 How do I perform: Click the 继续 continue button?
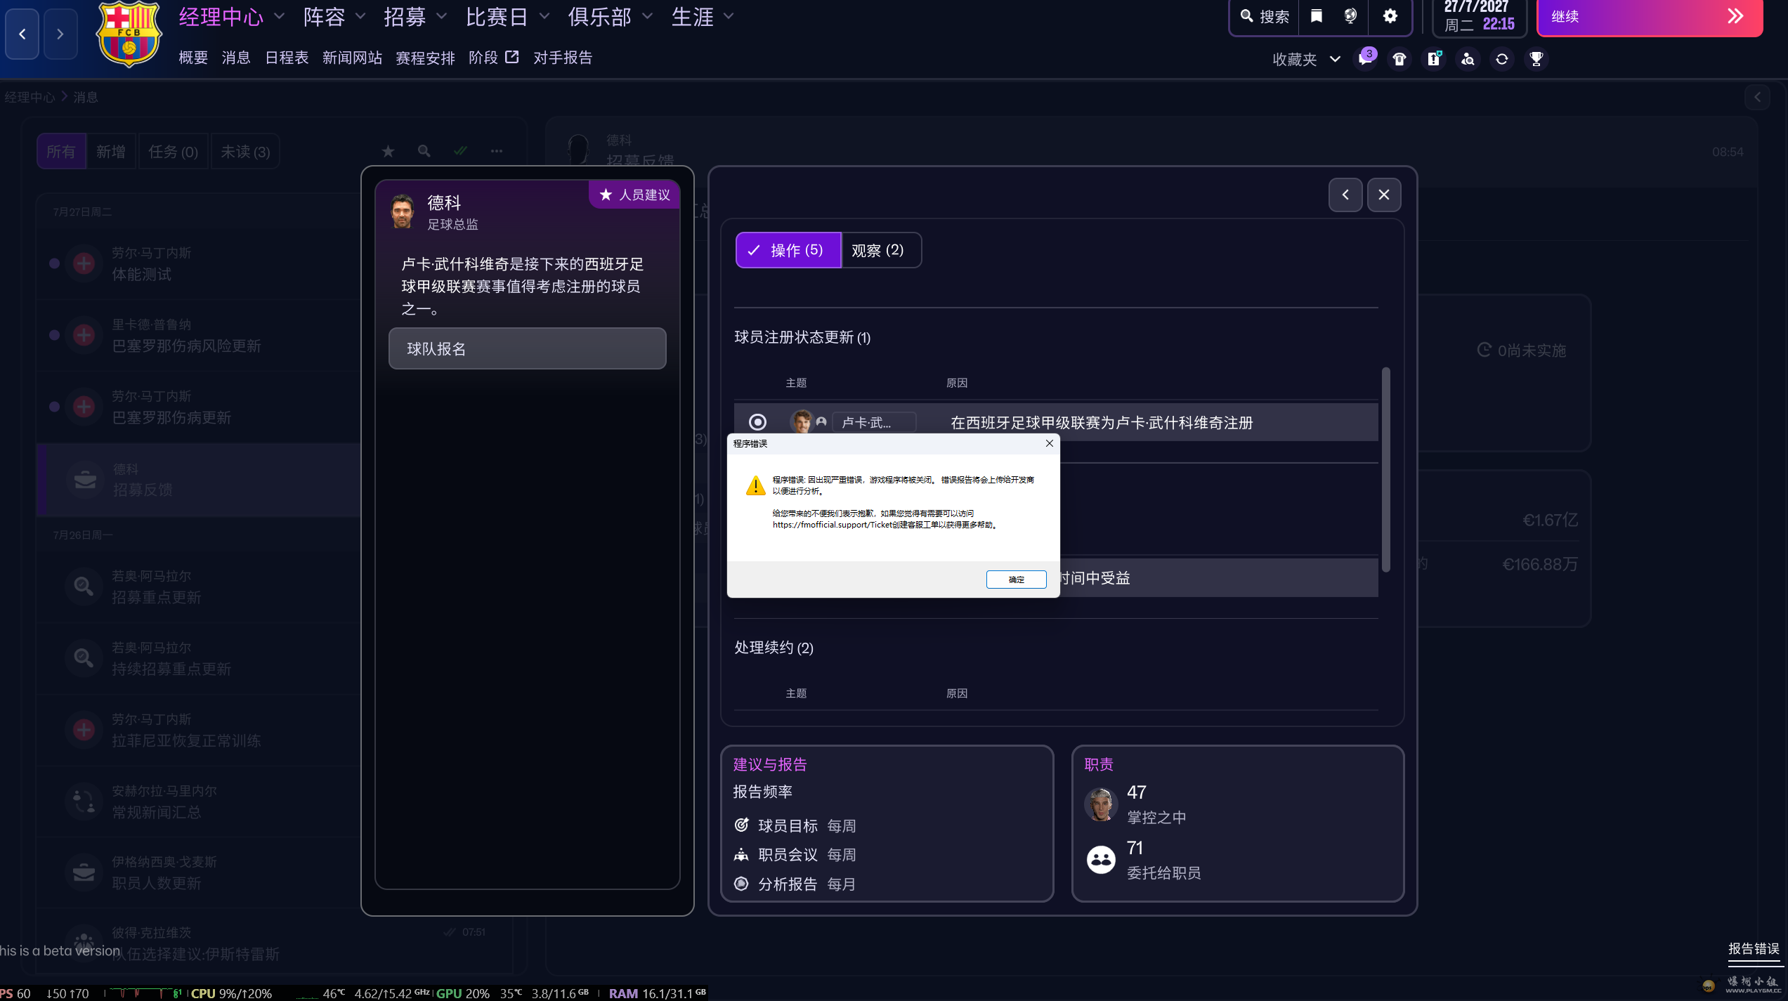[1649, 16]
